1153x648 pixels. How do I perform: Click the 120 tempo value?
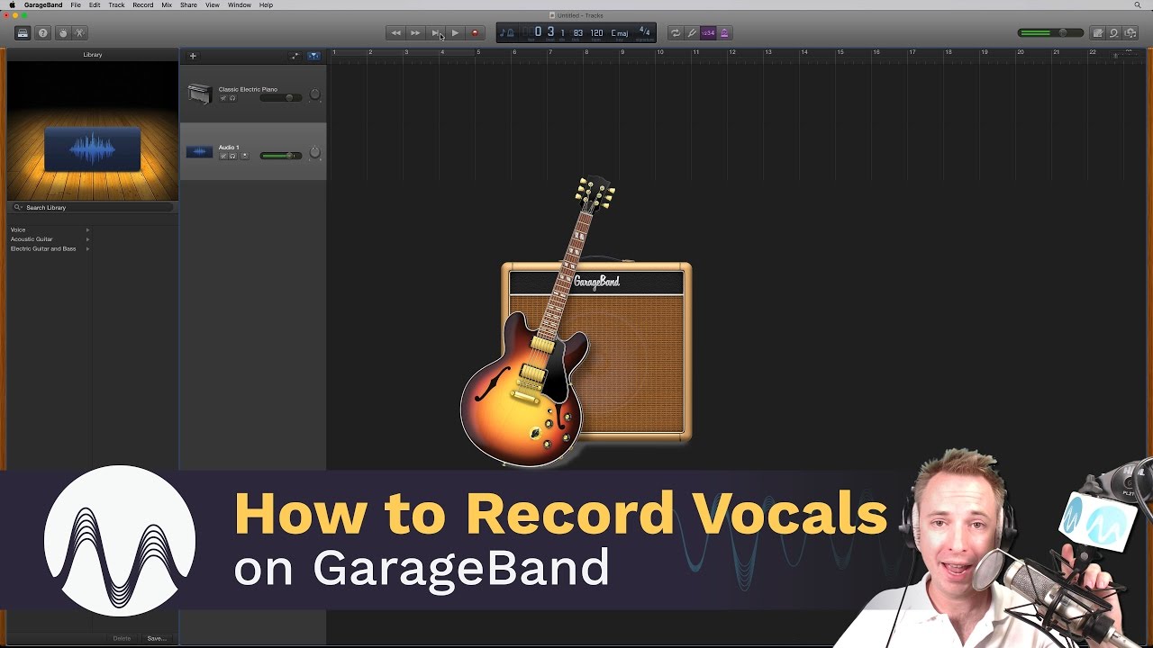[596, 33]
